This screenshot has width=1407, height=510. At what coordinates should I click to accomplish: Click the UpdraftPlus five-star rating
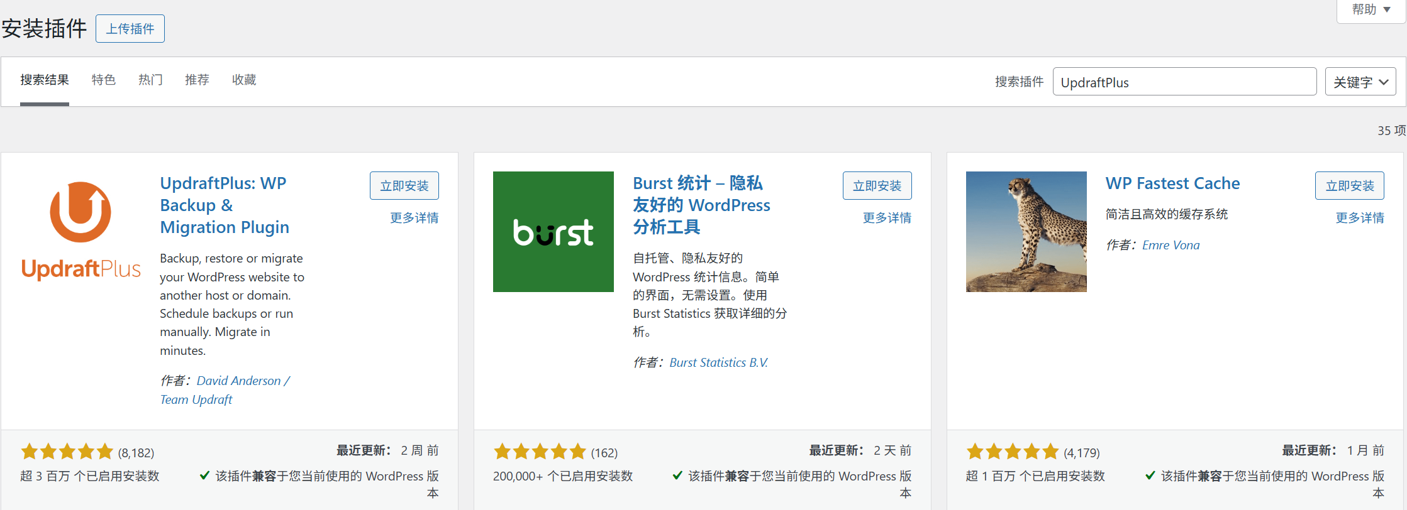[x=67, y=452]
